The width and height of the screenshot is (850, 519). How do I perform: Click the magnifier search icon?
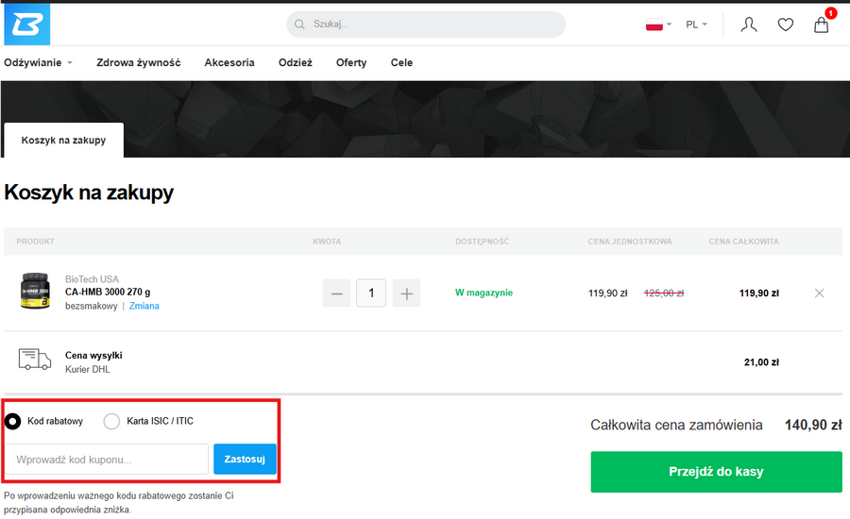click(299, 25)
